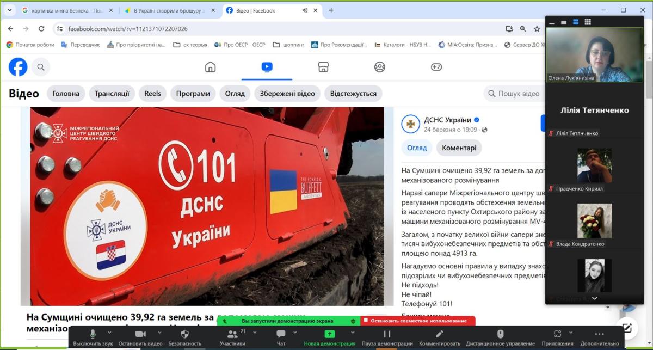
Task: Switch to the Коментарі tab
Action: point(459,148)
